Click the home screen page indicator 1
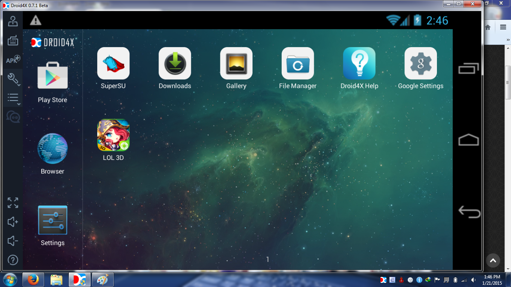 coord(267,259)
